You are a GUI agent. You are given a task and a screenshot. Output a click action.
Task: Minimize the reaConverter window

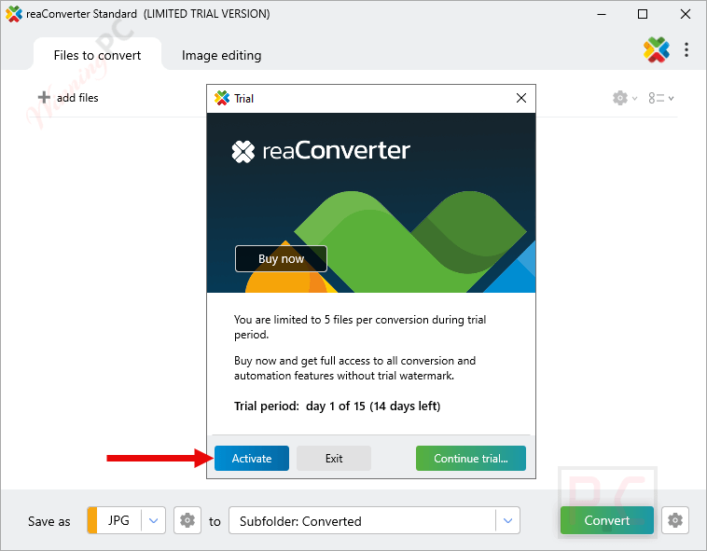602,14
